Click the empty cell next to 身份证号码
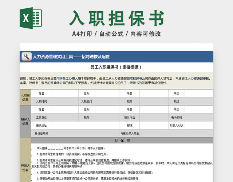 (86, 134)
